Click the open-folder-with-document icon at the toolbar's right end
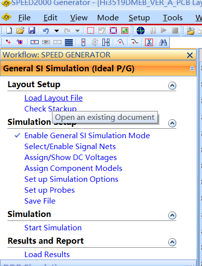Viewport: 202px width, 266px height. click(x=191, y=31)
